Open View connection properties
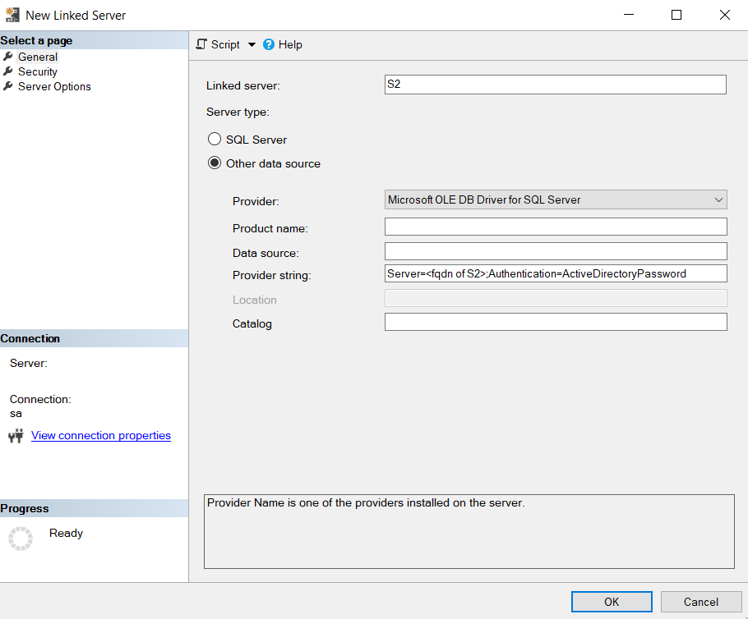This screenshot has width=748, height=619. click(100, 435)
